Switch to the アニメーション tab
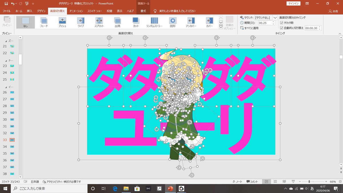 point(76,11)
